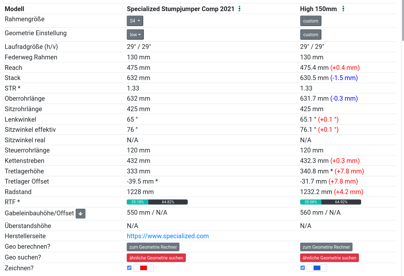Open Geometrie Rechner for Stumpjumper
Screen dimensions: 404x276
pyautogui.click(x=153, y=247)
